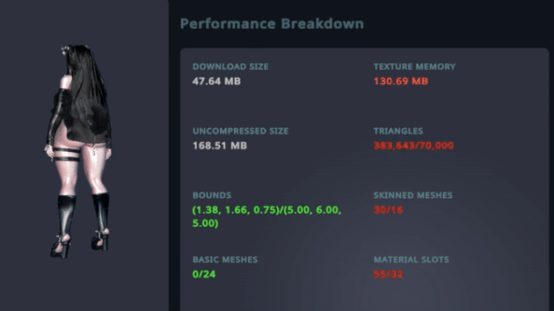Select the Triangles label
Screen dimensions: 554x311
point(398,131)
